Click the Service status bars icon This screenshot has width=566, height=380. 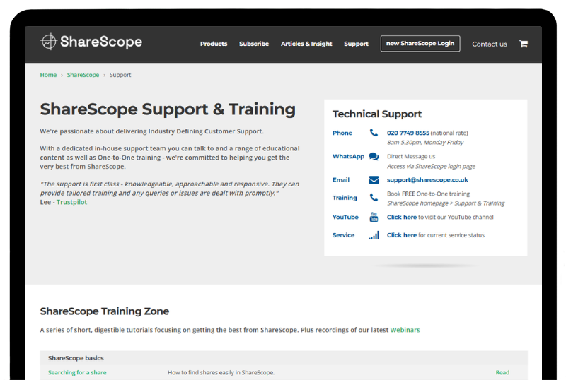pyautogui.click(x=374, y=235)
